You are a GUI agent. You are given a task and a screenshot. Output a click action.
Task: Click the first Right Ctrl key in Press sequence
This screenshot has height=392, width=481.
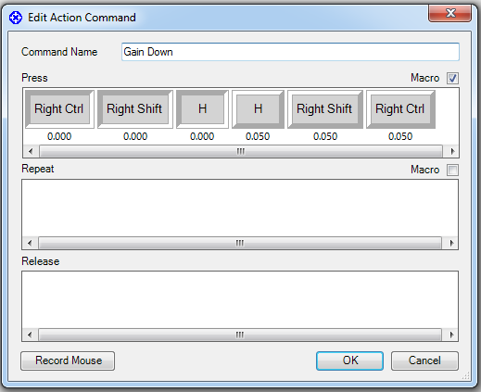[59, 109]
